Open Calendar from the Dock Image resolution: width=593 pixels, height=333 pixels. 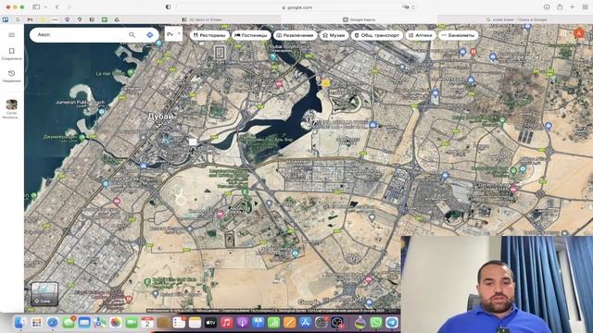[x=147, y=323]
